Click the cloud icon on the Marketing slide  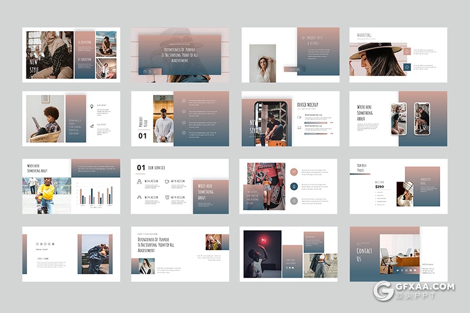click(x=407, y=51)
